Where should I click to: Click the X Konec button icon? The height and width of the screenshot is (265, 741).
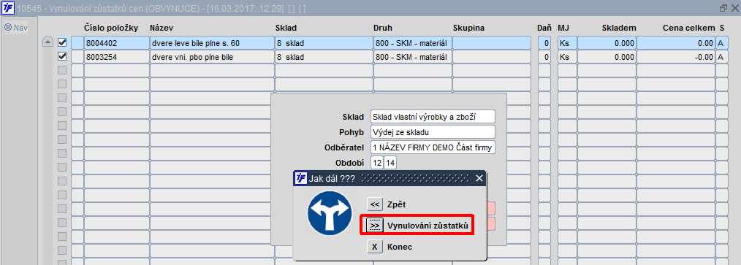[x=375, y=247]
